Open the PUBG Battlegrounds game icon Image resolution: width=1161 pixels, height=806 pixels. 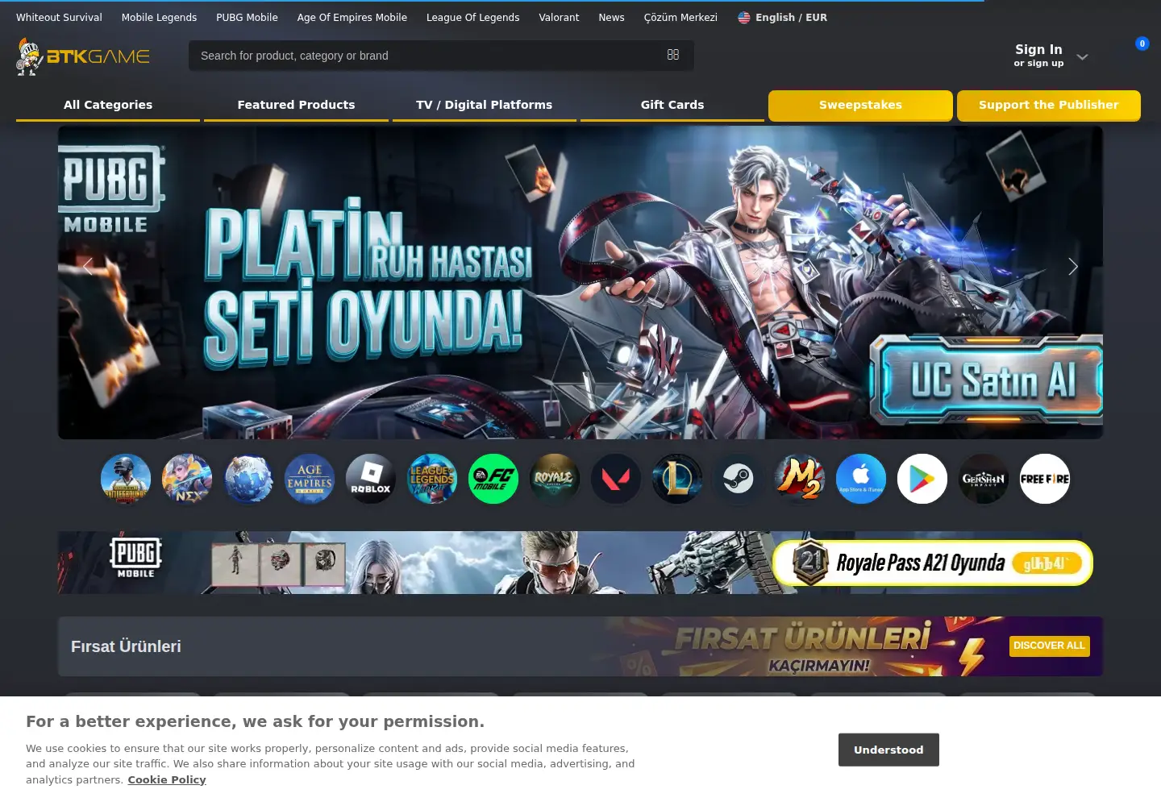126,479
